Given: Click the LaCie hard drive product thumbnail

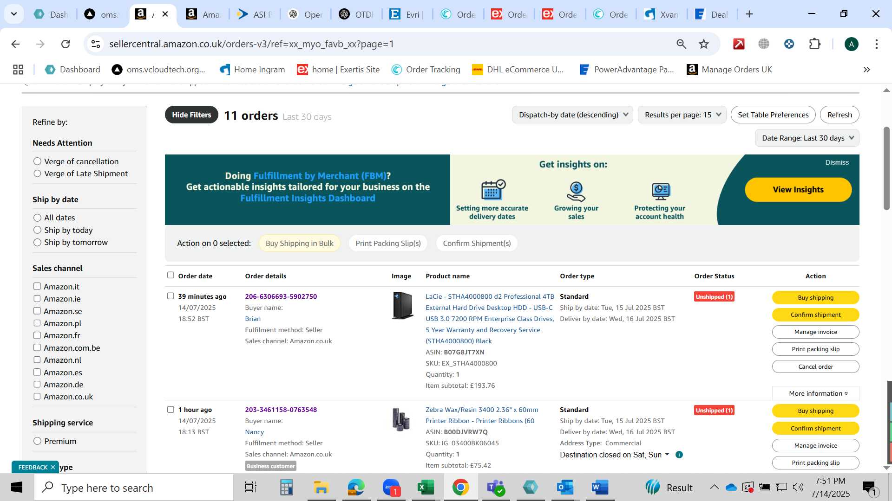Looking at the screenshot, I should click(402, 306).
